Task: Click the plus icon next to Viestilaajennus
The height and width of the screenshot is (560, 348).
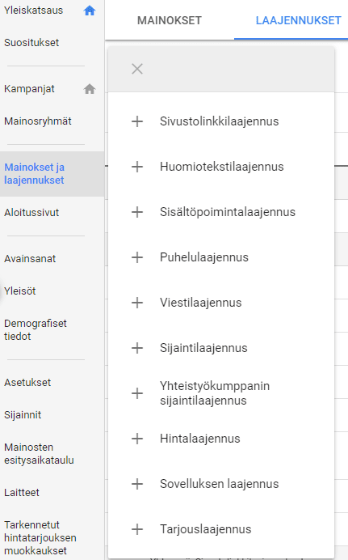Action: [x=137, y=303]
